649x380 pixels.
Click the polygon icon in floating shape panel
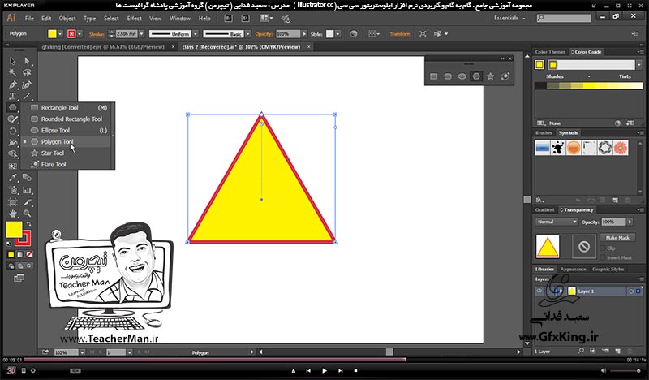(x=476, y=76)
